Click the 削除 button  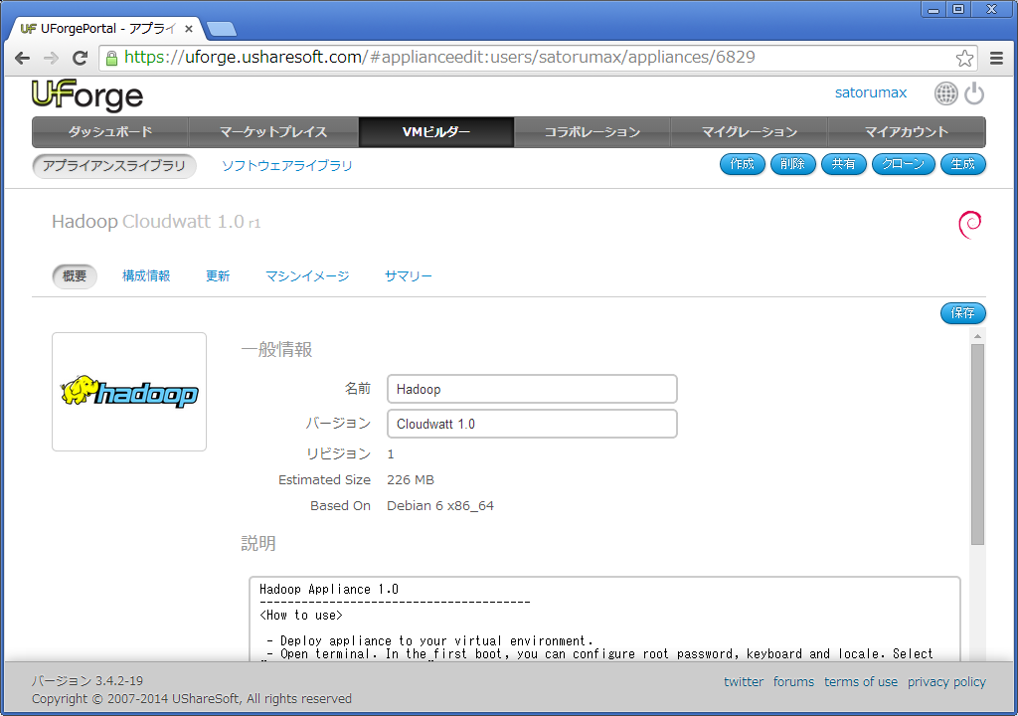[x=792, y=164]
